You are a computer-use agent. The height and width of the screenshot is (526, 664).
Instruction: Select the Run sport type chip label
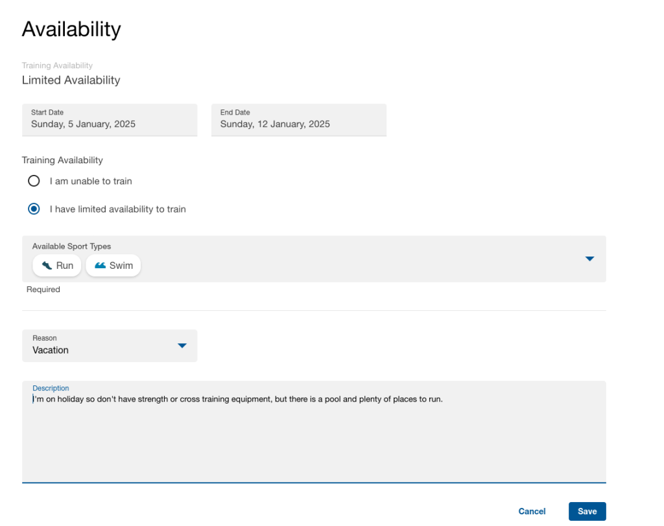coord(65,266)
